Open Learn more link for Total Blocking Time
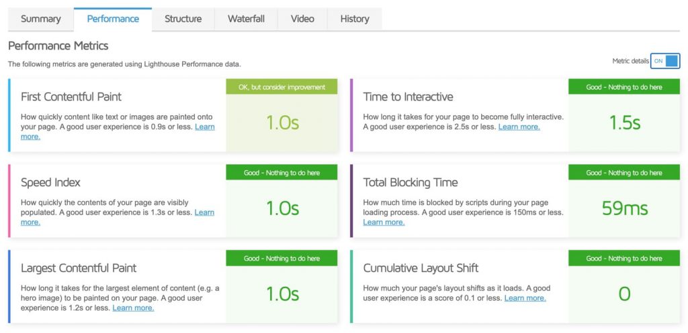The image size is (688, 333). (x=384, y=222)
